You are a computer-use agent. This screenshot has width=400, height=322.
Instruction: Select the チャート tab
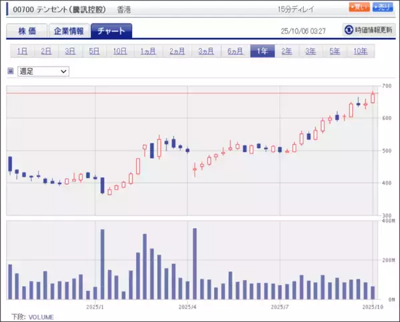[111, 31]
